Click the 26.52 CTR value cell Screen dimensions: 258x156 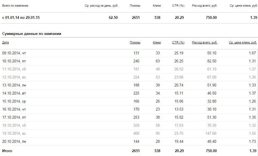coord(179,69)
